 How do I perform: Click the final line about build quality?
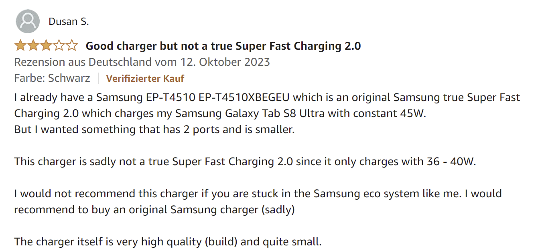168,242
